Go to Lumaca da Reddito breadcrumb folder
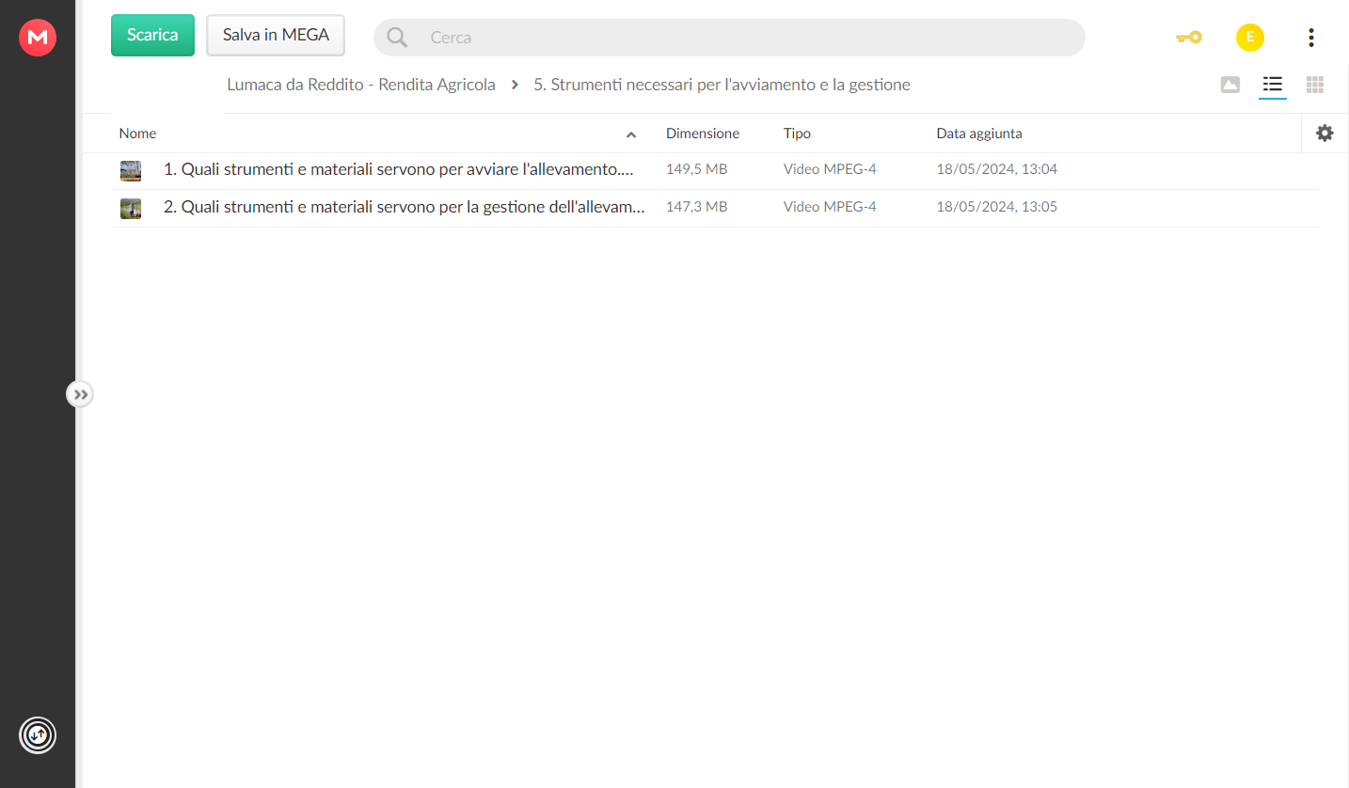The height and width of the screenshot is (788, 1349). [361, 85]
